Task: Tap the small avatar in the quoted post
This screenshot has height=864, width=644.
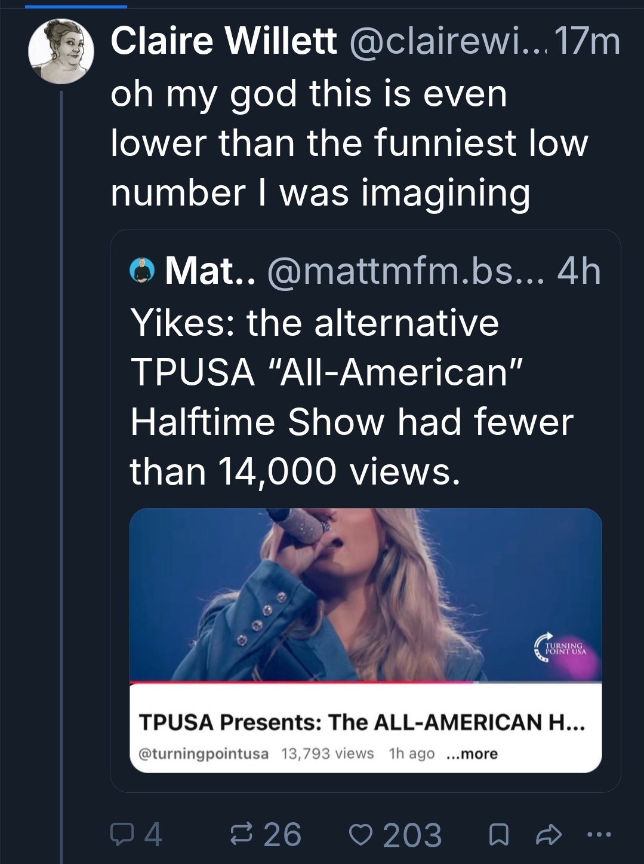Action: coord(143,271)
